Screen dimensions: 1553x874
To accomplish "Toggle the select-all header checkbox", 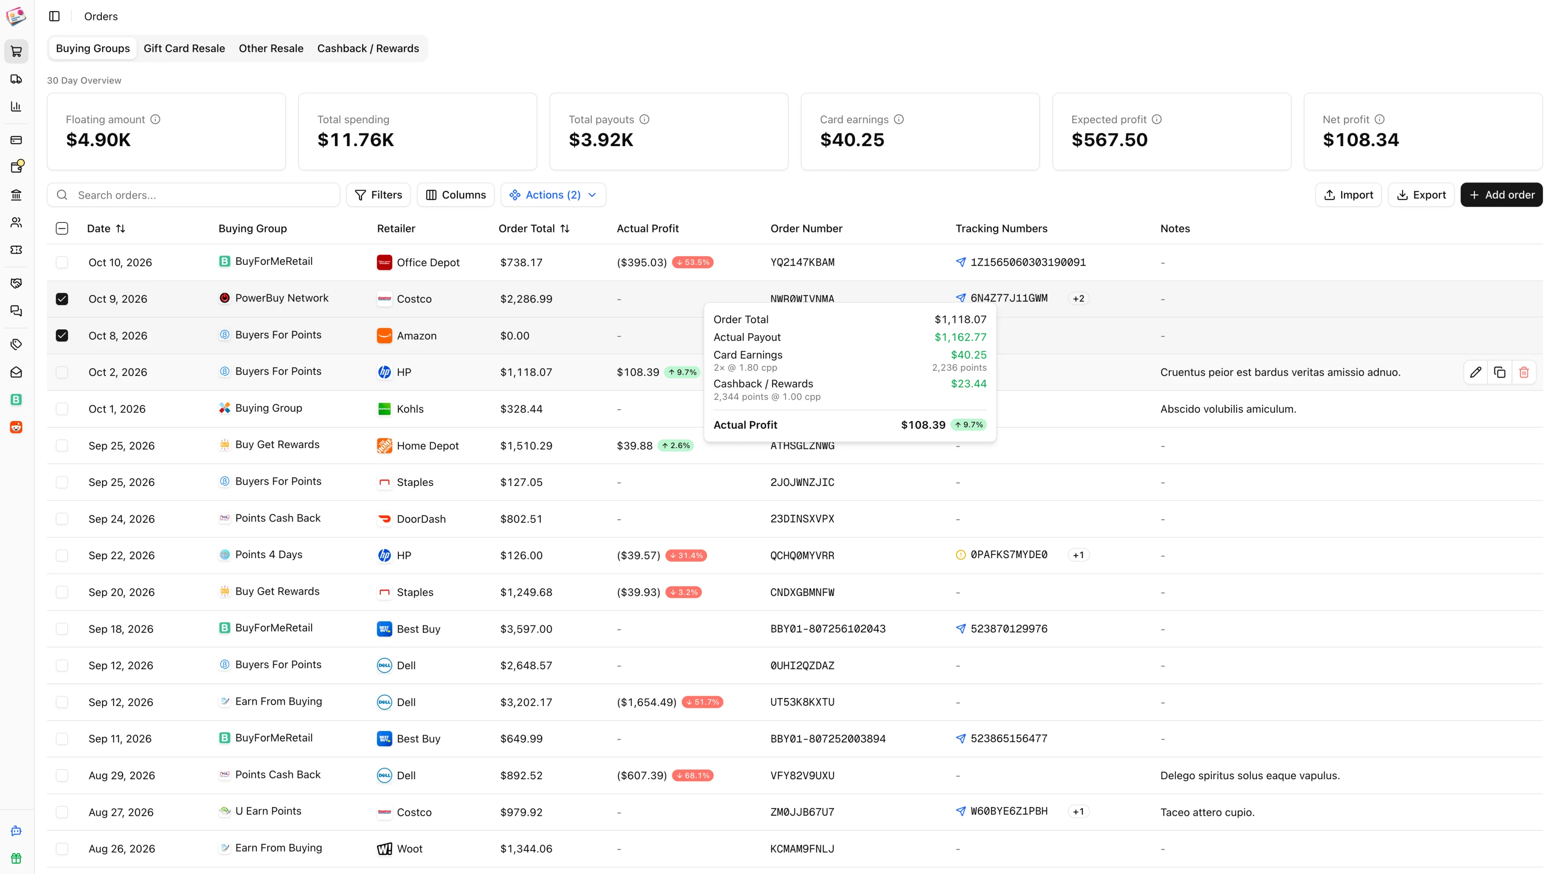I will click(x=62, y=228).
